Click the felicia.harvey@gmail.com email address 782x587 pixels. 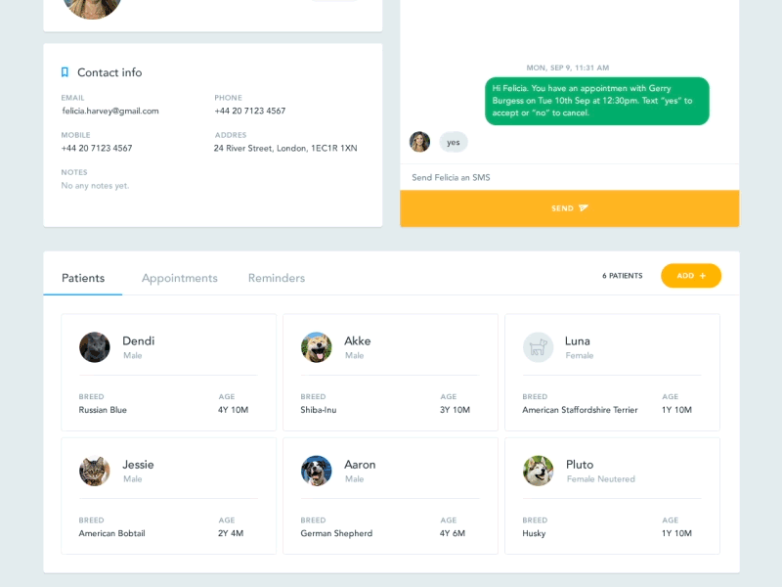[x=110, y=111]
